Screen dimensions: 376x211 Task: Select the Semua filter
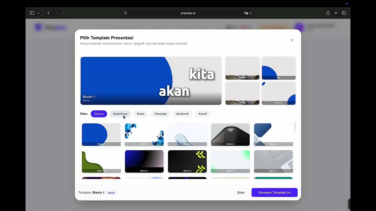click(x=99, y=114)
